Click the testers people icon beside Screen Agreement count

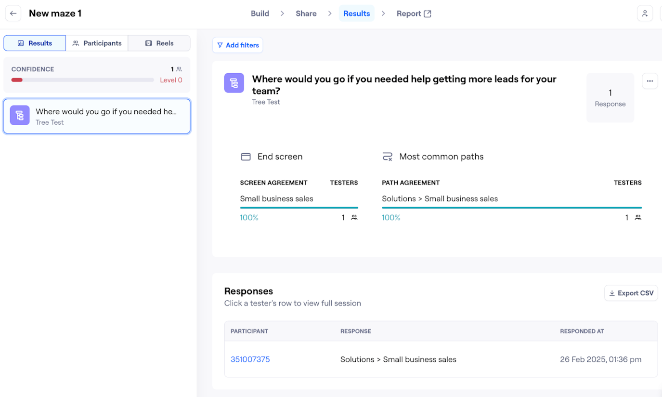[x=354, y=217]
